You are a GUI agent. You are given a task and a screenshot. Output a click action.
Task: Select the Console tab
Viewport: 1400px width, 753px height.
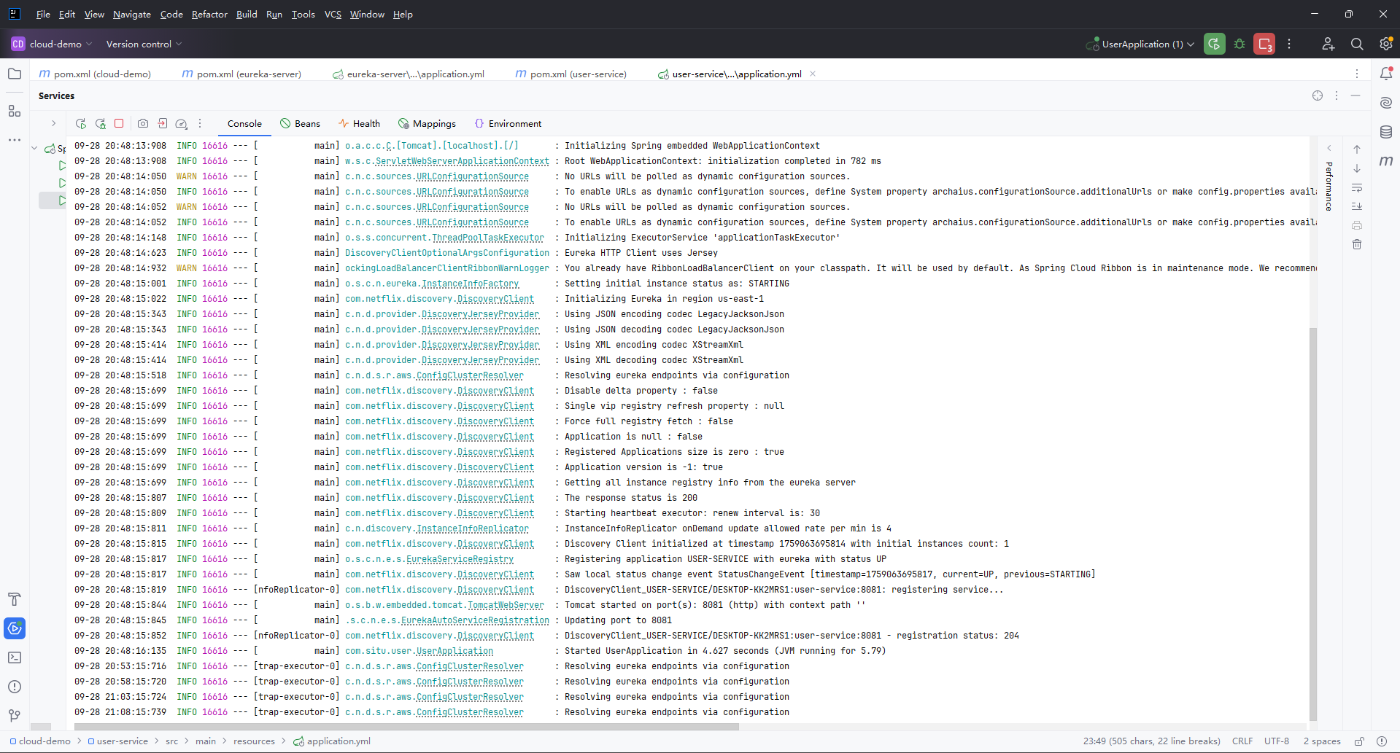(244, 124)
